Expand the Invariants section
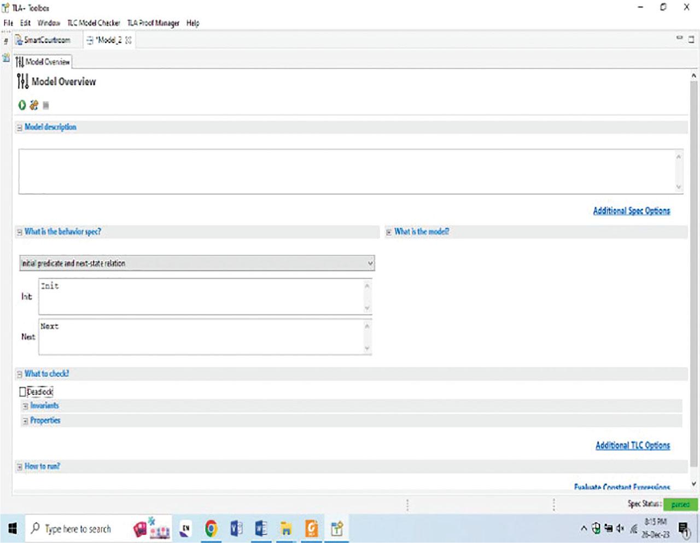This screenshot has height=543, width=700. [x=25, y=406]
